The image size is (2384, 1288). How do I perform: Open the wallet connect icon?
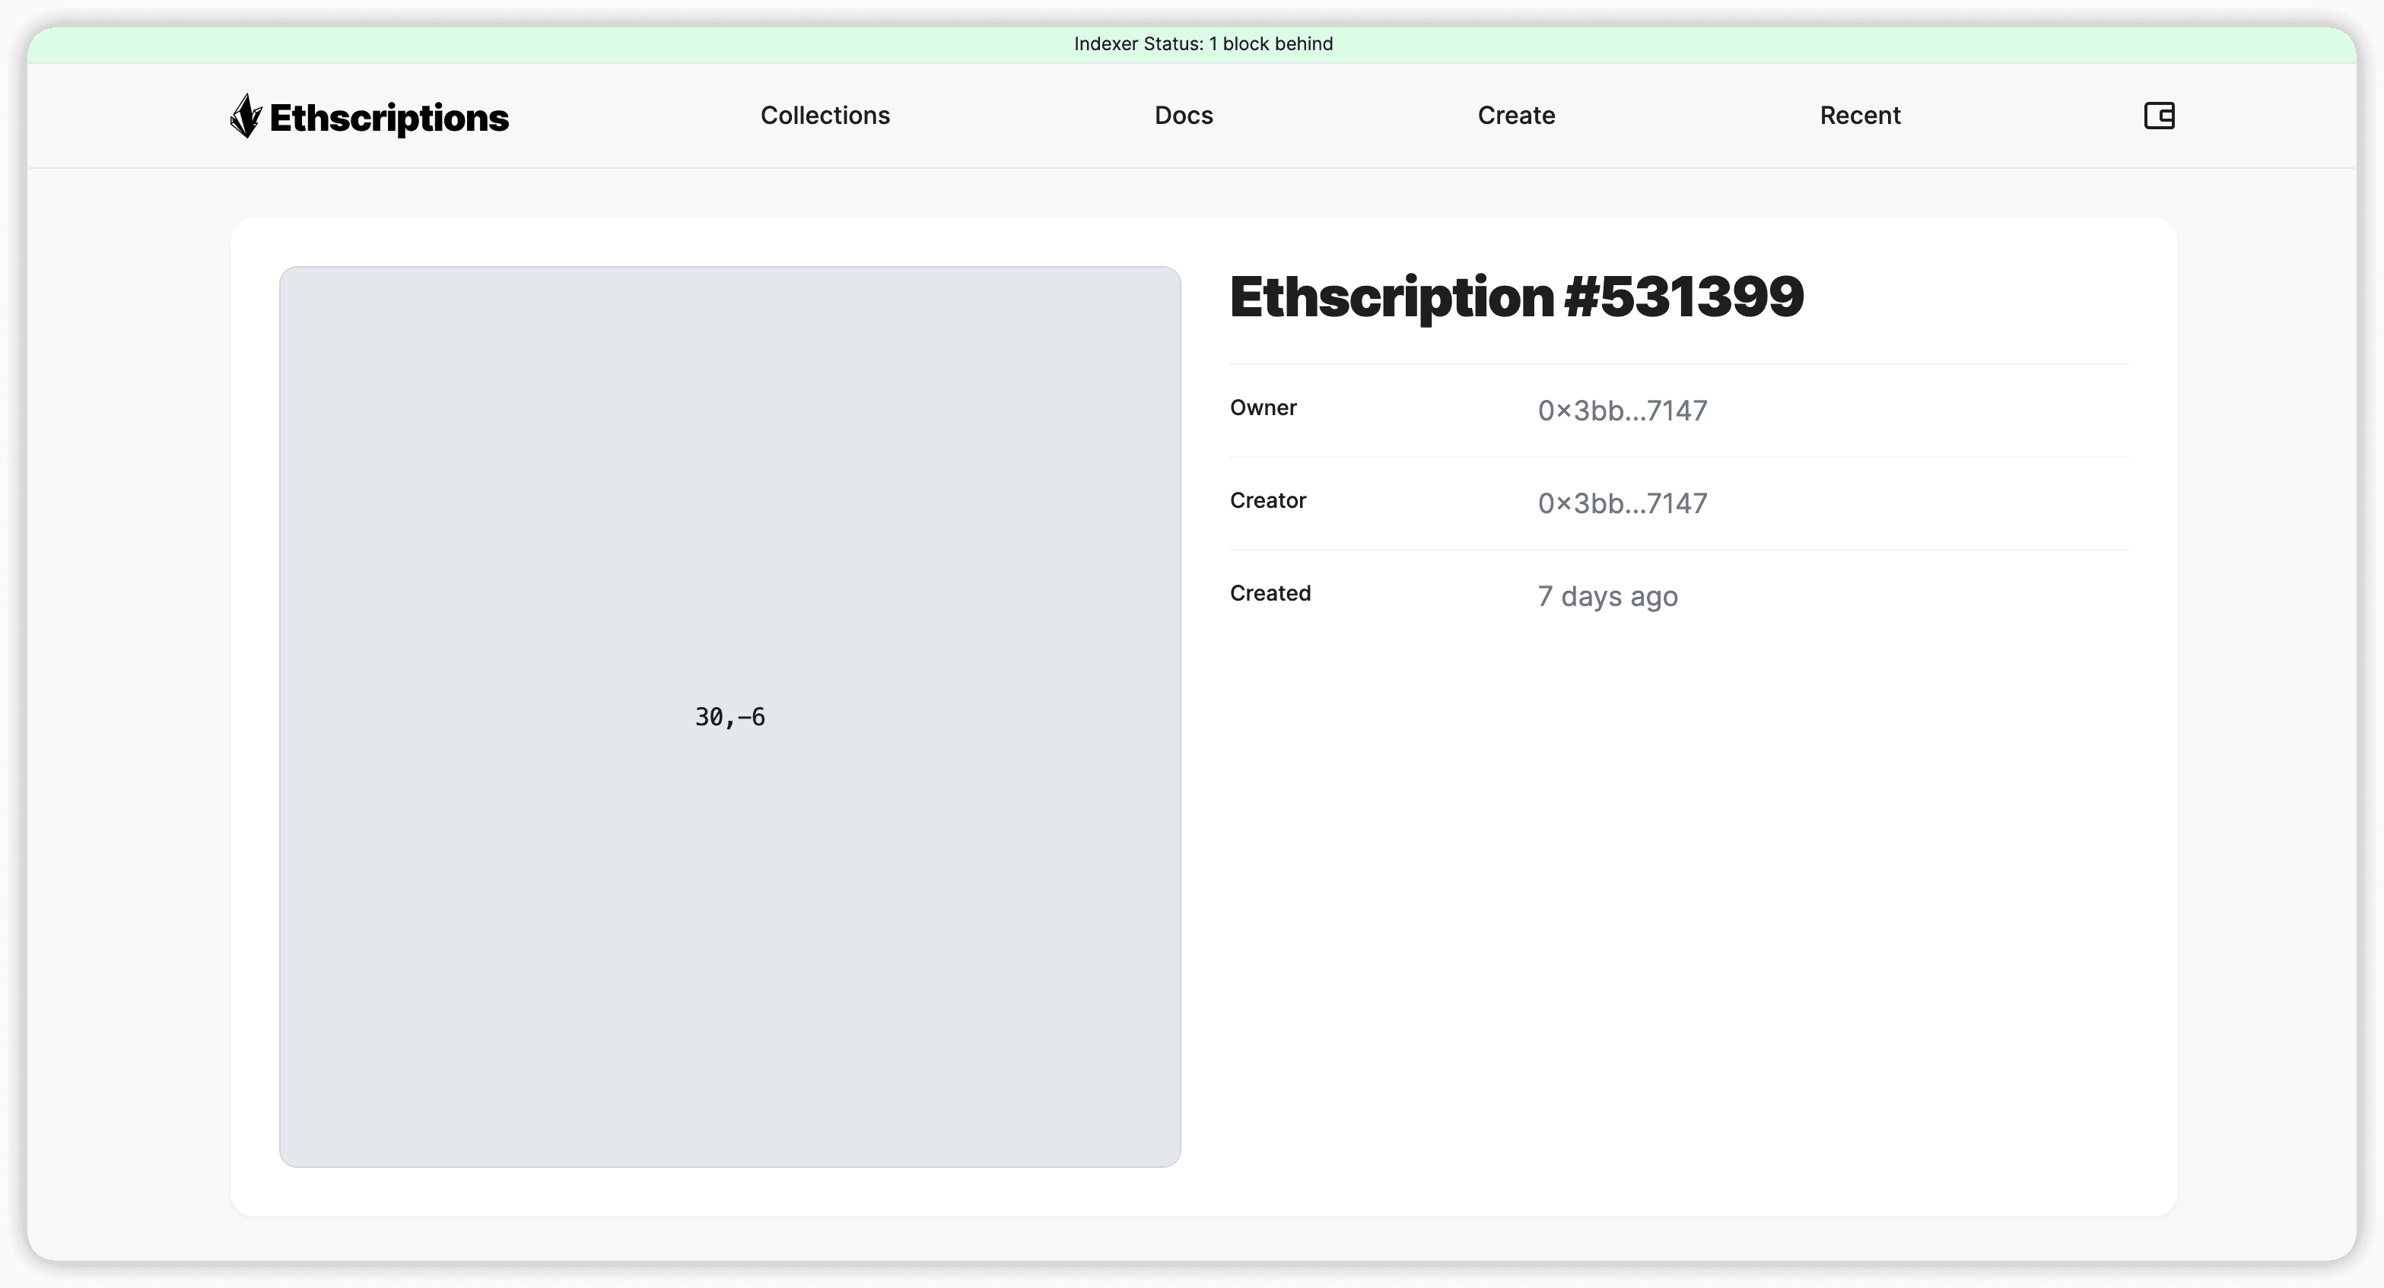[2159, 116]
